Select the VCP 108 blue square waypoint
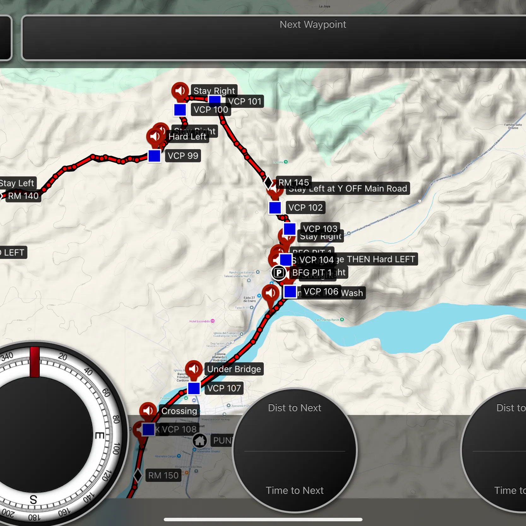The width and height of the screenshot is (526, 526). coord(148,430)
